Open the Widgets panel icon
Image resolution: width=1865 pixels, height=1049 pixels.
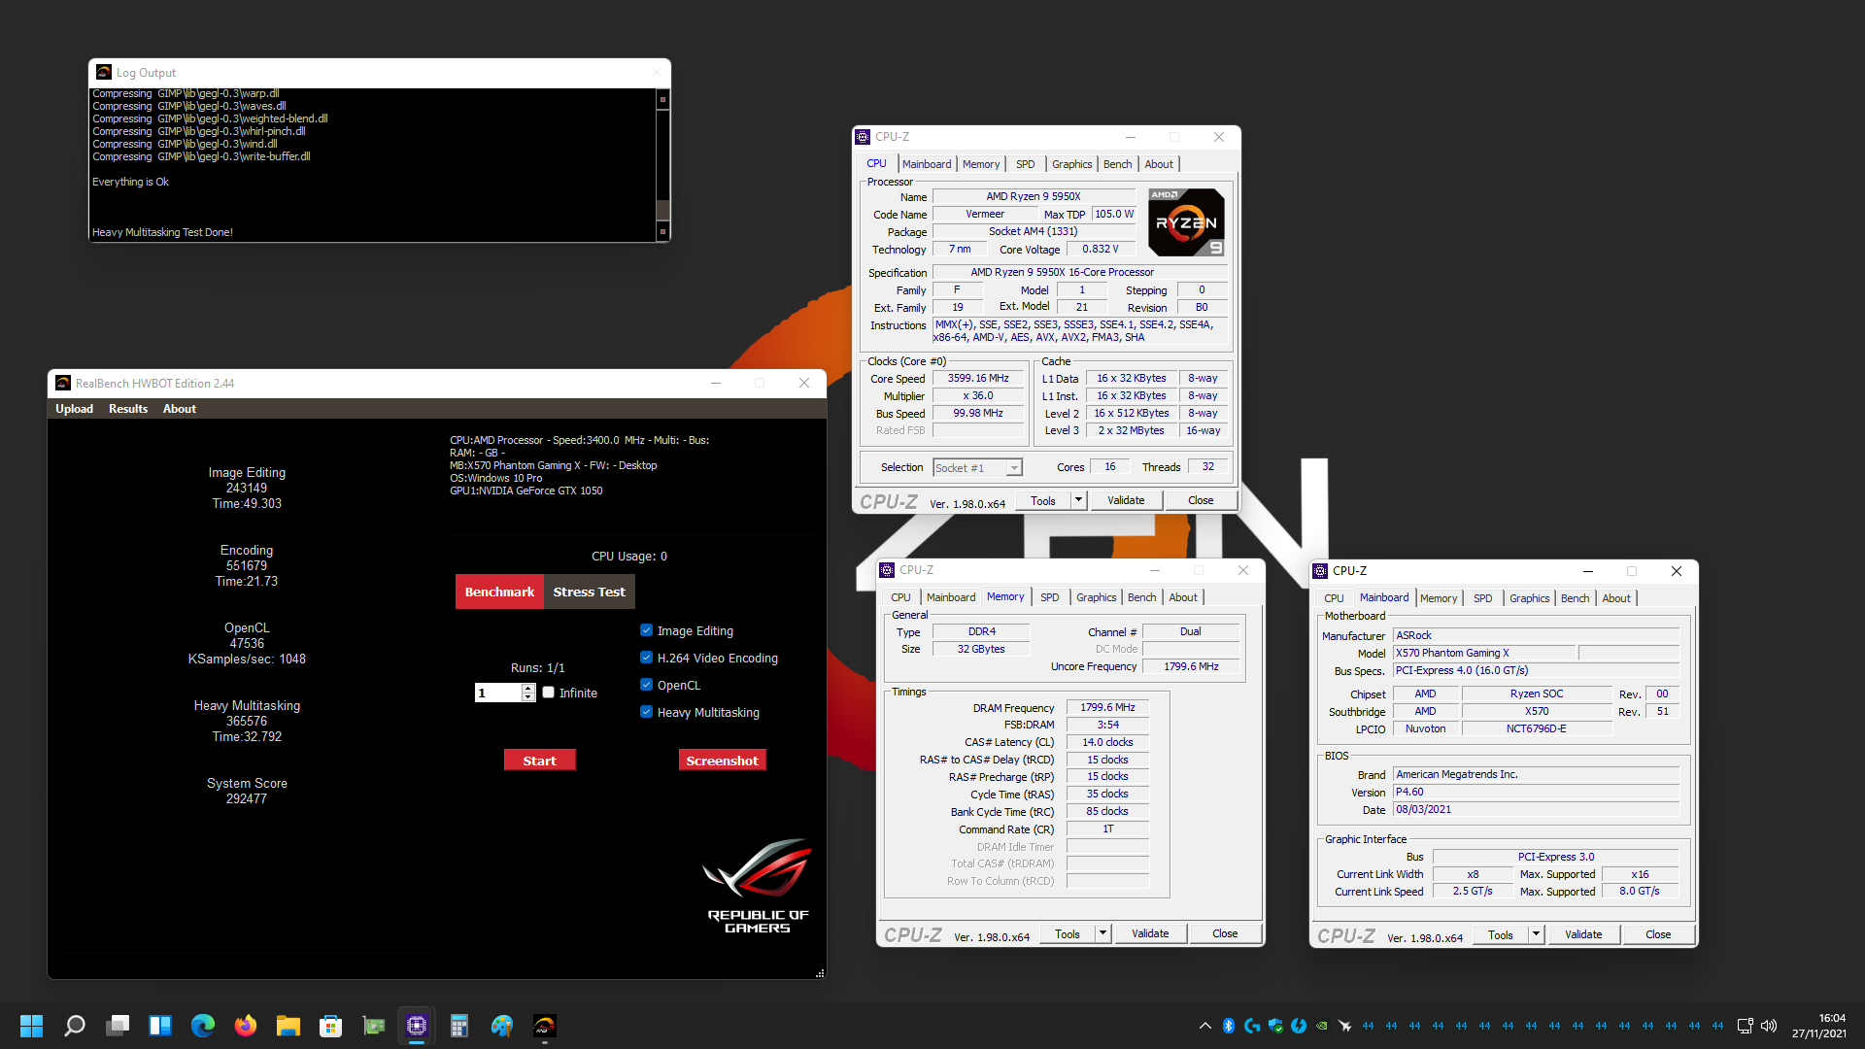(160, 1026)
